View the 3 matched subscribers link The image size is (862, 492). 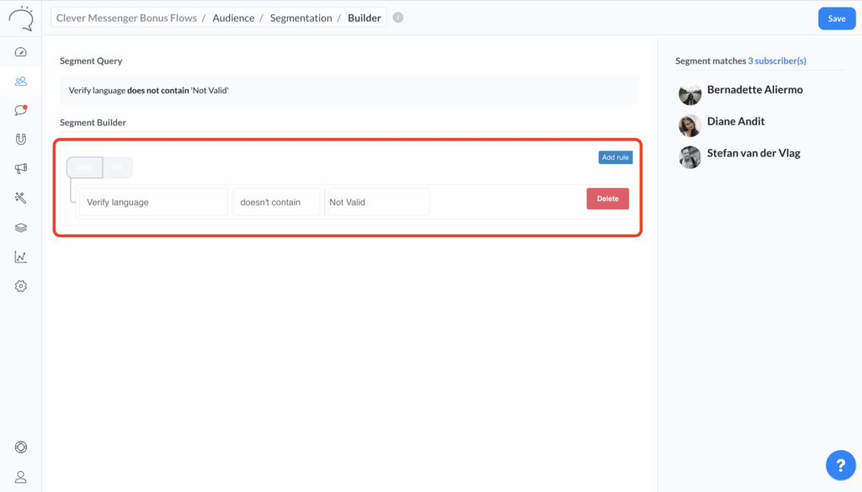[777, 61]
